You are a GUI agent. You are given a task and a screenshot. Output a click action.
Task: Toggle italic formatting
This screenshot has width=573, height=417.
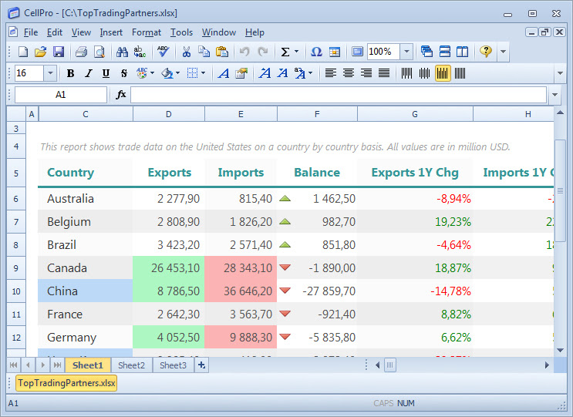(x=88, y=73)
